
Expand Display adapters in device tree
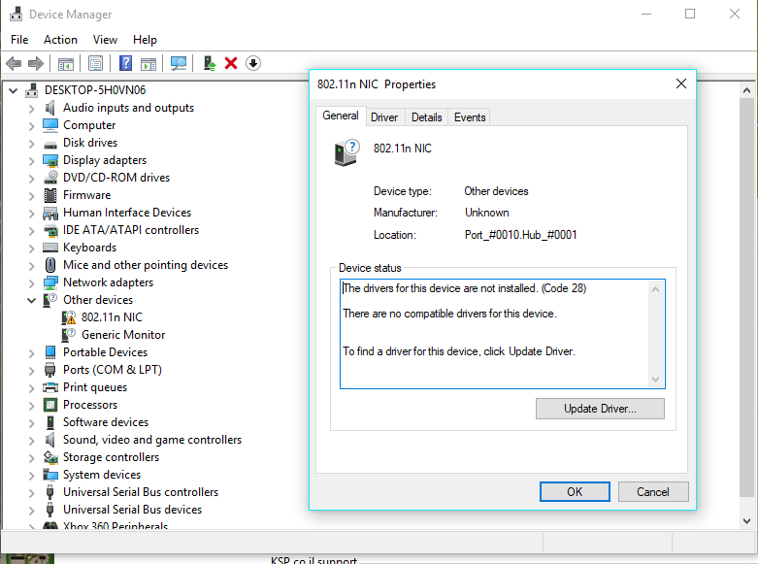[32, 160]
